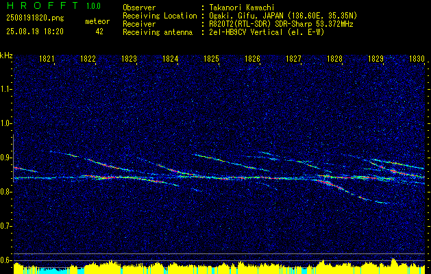431x274 pixels.
Task: Click the 1828 time axis marker
Action: point(334,58)
